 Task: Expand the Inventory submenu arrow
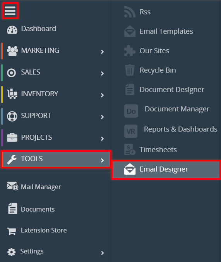coord(102,95)
